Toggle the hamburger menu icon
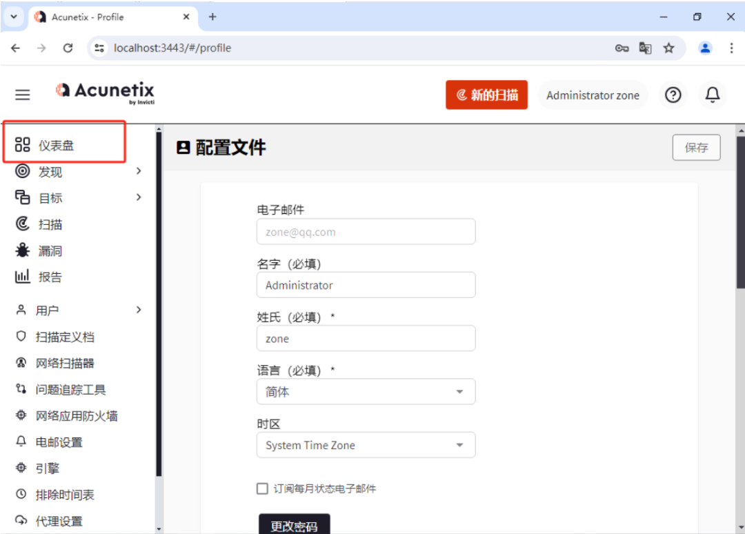 click(22, 95)
